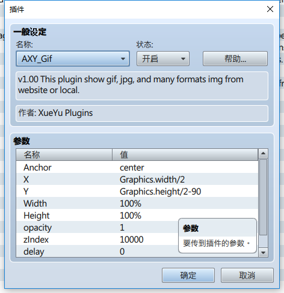Viewport: 284px width, 293px height.
Task: Click the author field XueYu Plugins
Action: tap(142, 113)
